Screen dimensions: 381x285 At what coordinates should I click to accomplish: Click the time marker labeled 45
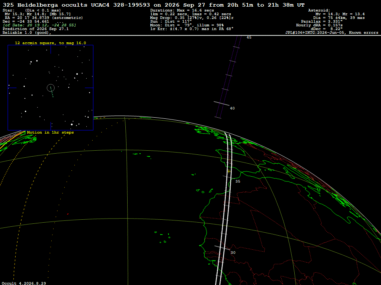tap(249, 37)
